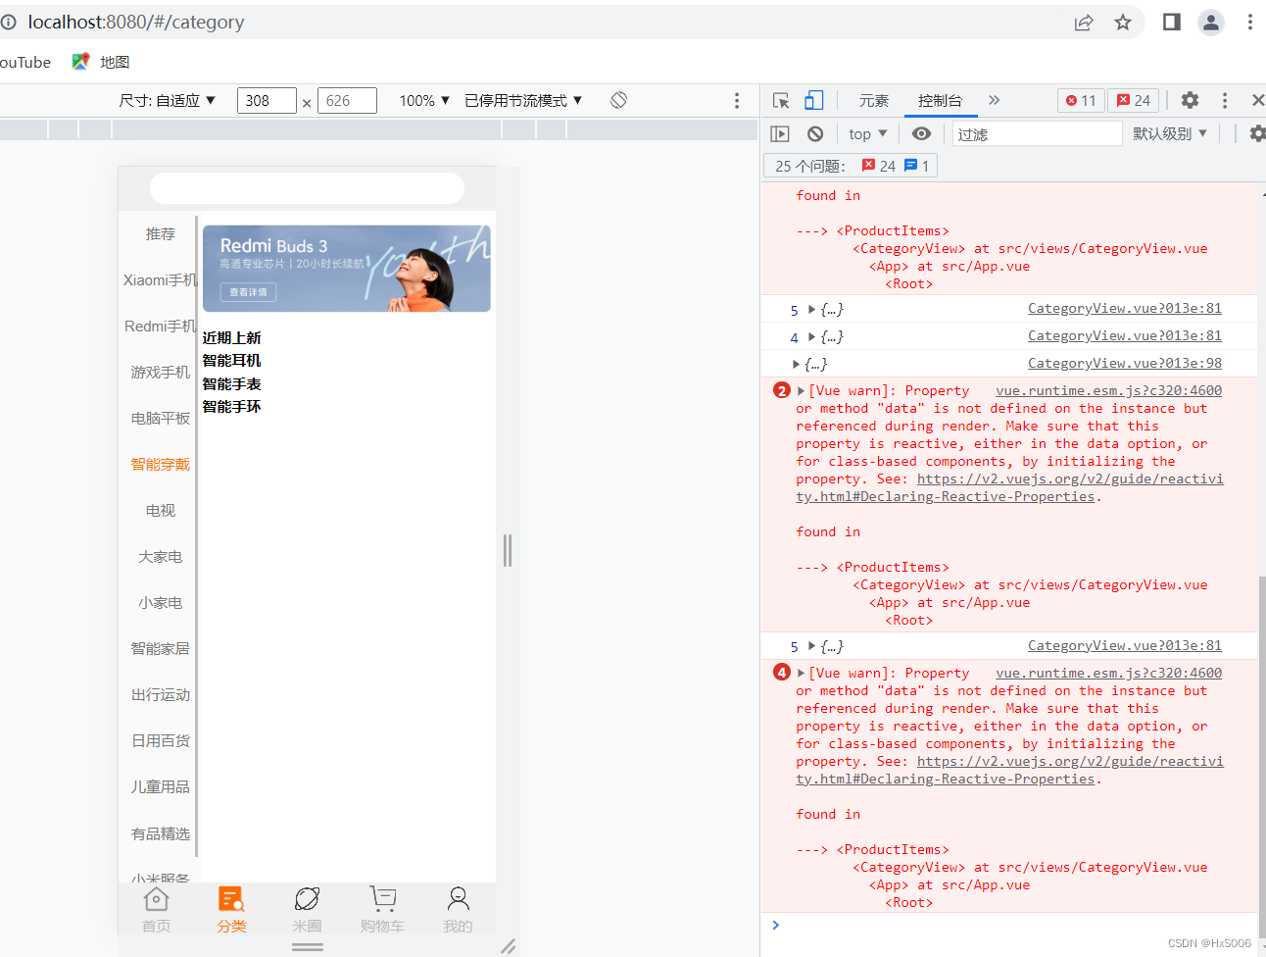This screenshot has height=957, width=1266.
Task: Open the Chrome three-dot menu
Action: pos(1249,22)
